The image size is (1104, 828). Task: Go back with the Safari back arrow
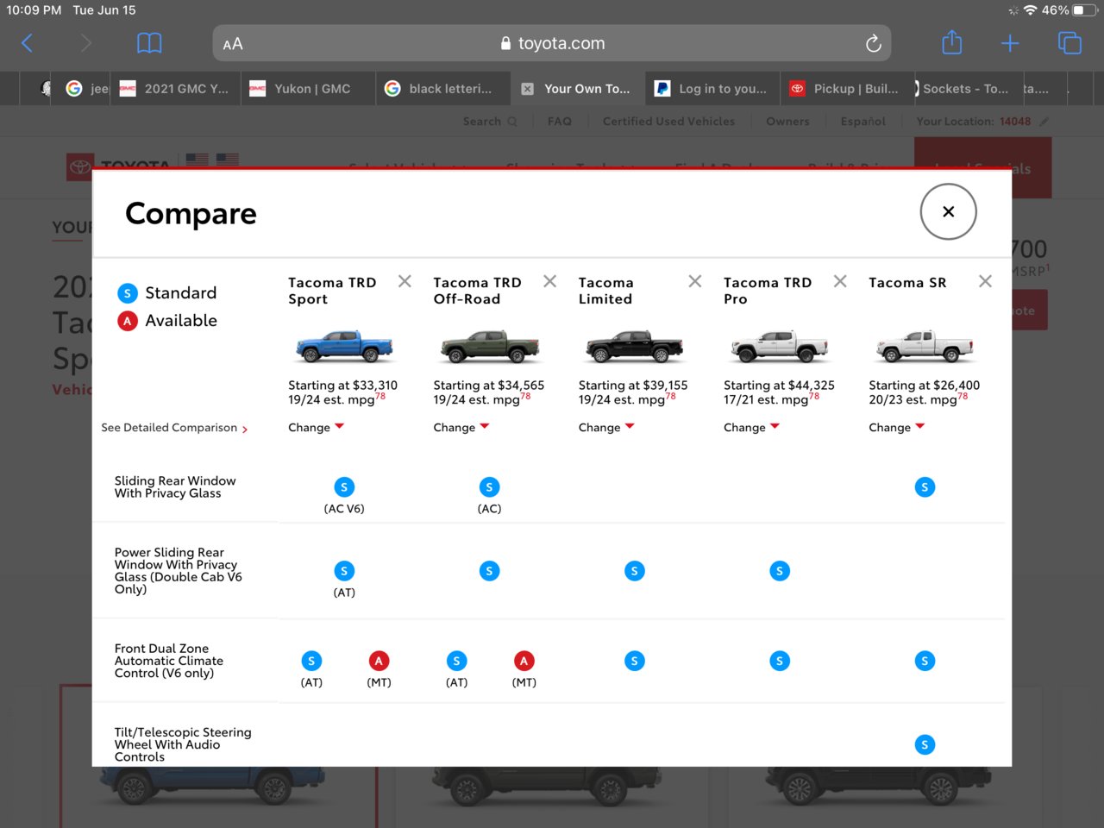coord(27,43)
